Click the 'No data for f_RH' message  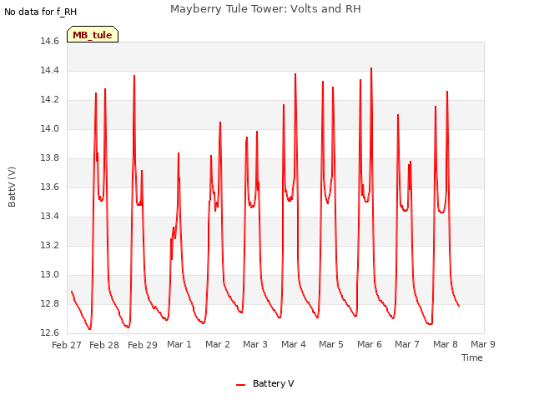click(41, 12)
